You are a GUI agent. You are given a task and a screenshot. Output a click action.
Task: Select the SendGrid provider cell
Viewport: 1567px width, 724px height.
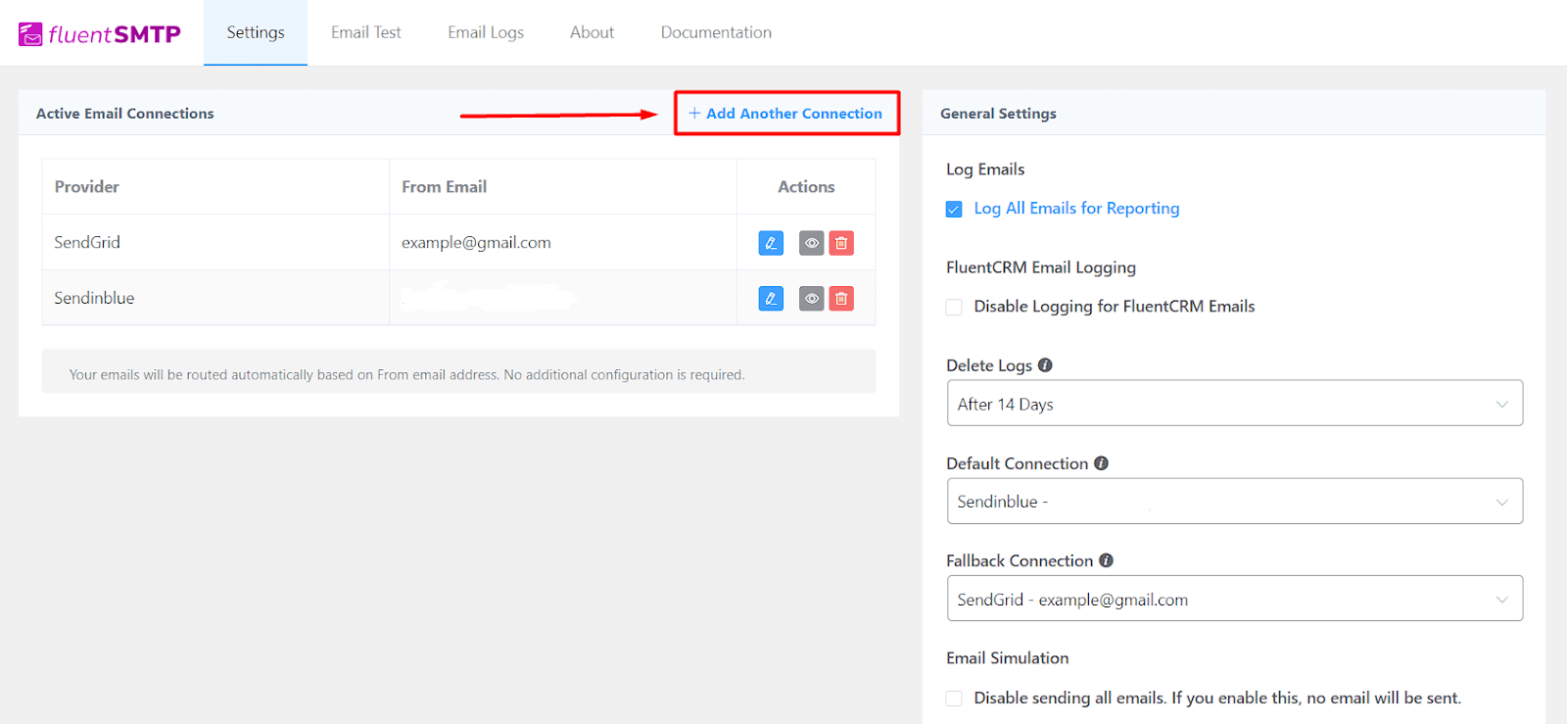pyautogui.click(x=215, y=242)
